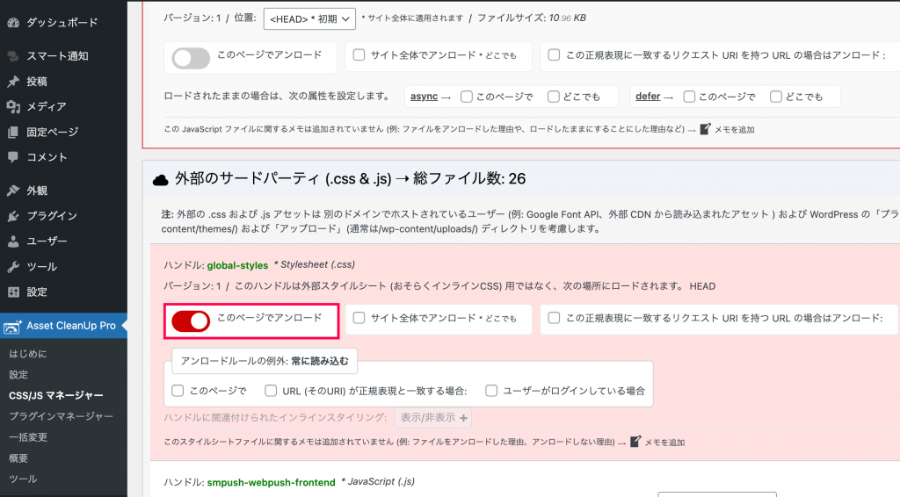
Task: Open ダッシュボード menu item
Action: click(63, 23)
